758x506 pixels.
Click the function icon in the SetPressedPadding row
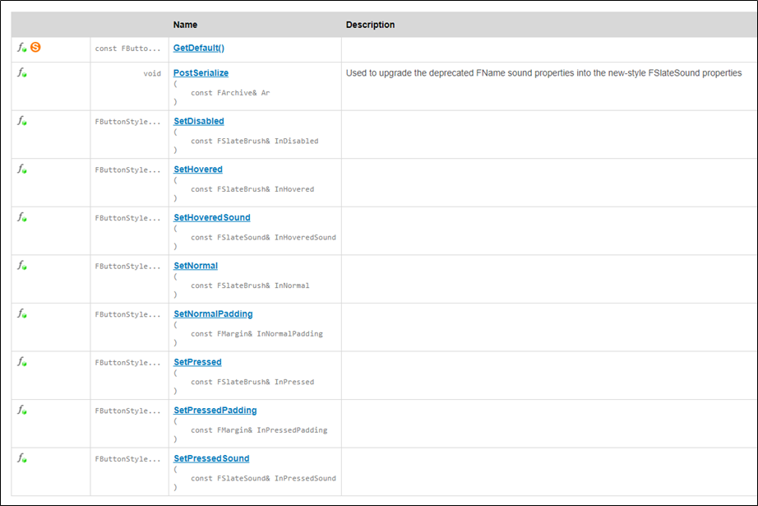tap(21, 410)
